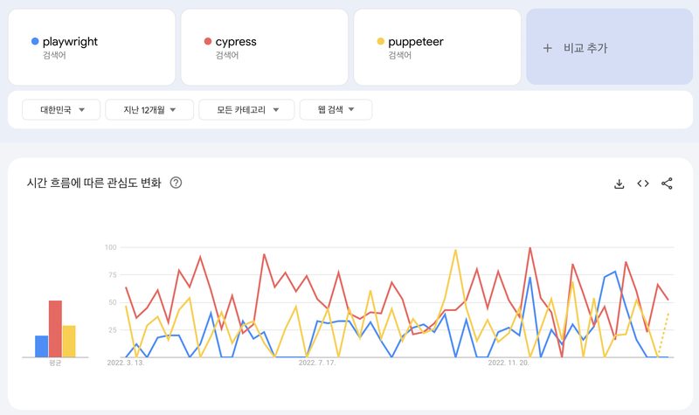Screen dimensions: 699x415
Task: Share the interest over time chart
Action: (668, 183)
